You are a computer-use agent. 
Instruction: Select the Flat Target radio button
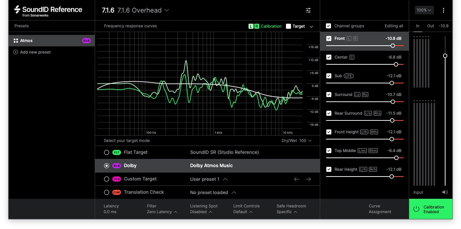[107, 152]
